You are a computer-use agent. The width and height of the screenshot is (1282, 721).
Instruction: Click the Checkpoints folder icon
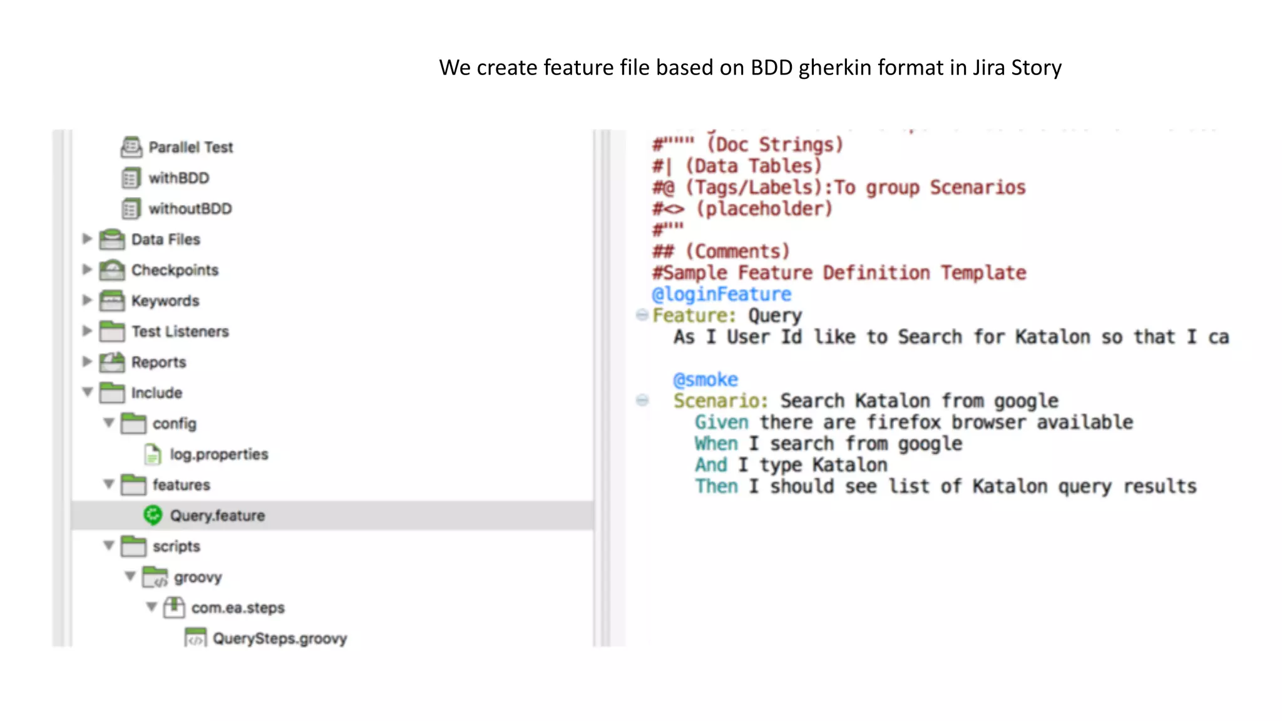[x=112, y=270]
